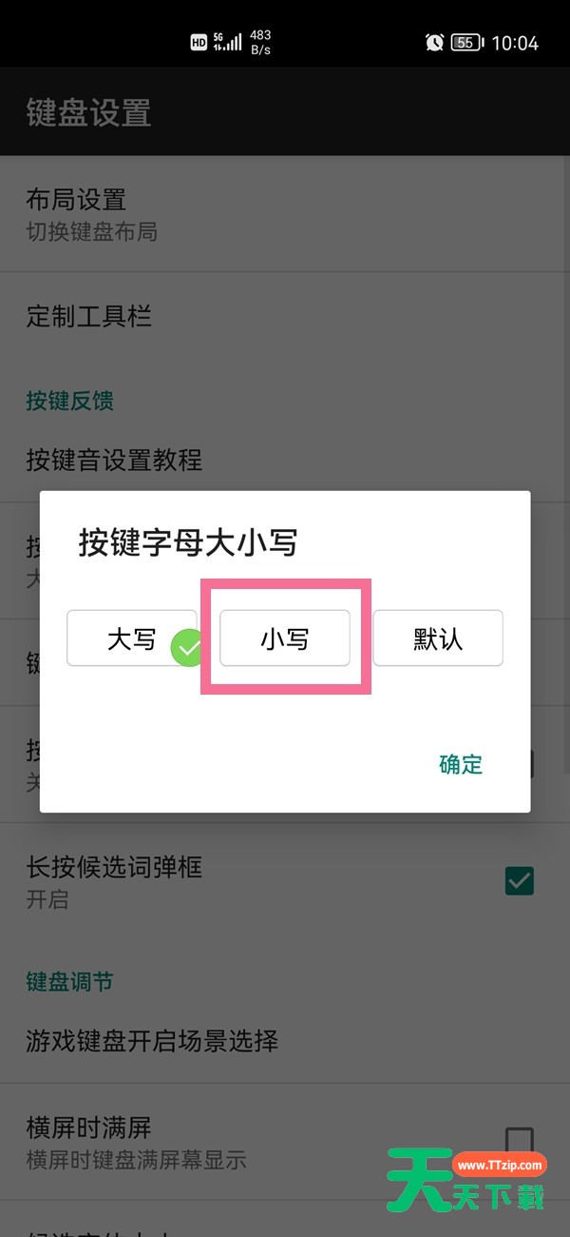Tap the 键盘设置 page title
The image size is (570, 1237).
point(88,113)
